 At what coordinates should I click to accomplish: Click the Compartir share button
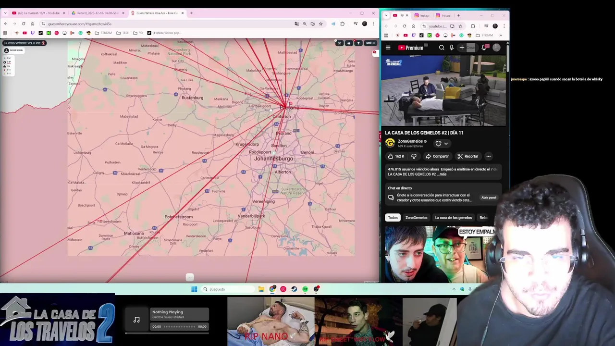(x=437, y=156)
